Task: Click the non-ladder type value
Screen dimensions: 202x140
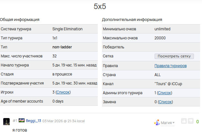Action: click(x=62, y=47)
